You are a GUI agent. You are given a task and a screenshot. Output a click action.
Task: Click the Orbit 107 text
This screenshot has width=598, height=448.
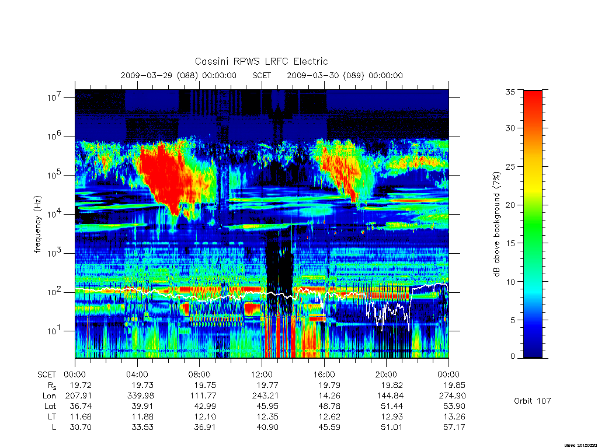[x=533, y=401]
